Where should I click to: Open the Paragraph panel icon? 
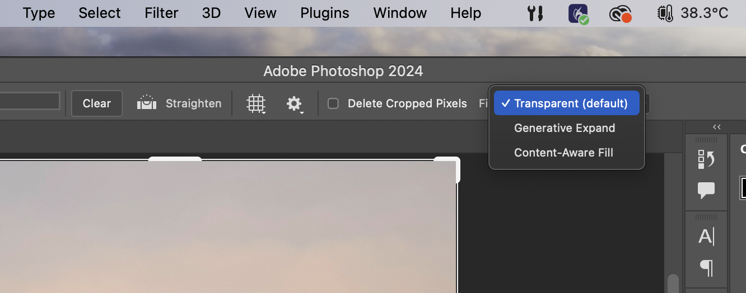[706, 267]
